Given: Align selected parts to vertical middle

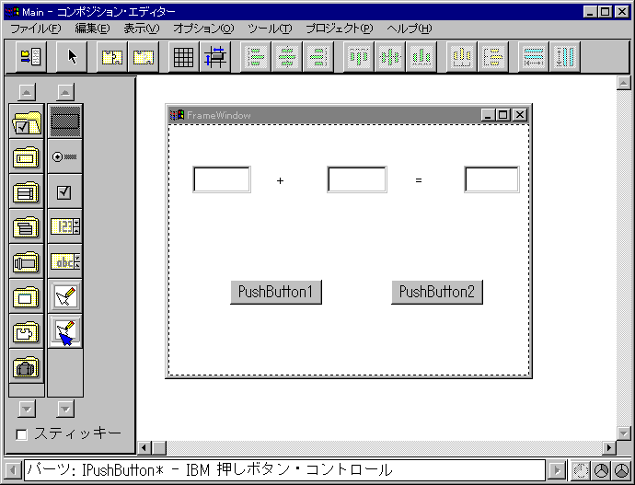Looking at the screenshot, I should [x=390, y=57].
